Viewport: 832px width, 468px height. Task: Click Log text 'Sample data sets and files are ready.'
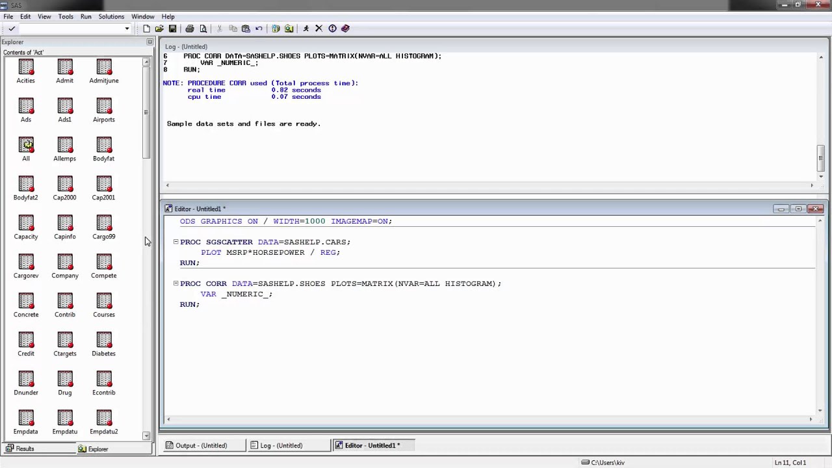(x=244, y=123)
